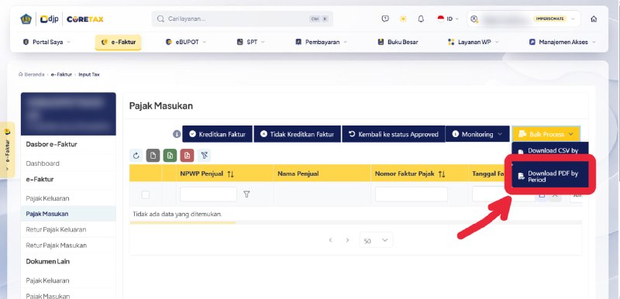This screenshot has height=299, width=620.
Task: Expand the SPT menu
Action: [250, 42]
